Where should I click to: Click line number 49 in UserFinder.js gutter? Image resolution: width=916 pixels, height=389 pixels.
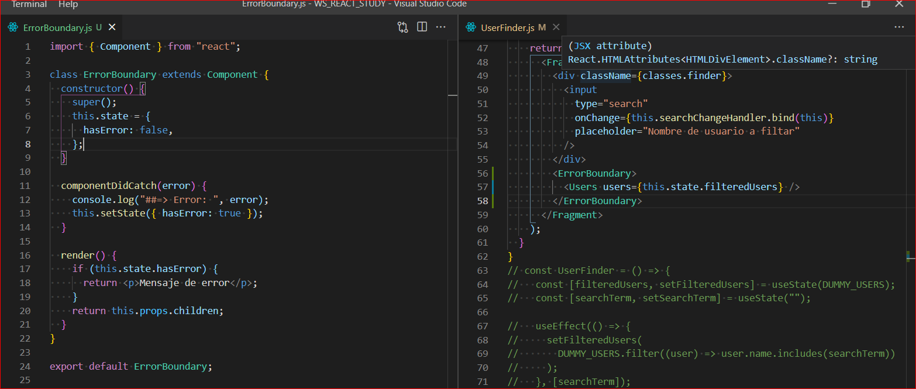click(483, 75)
